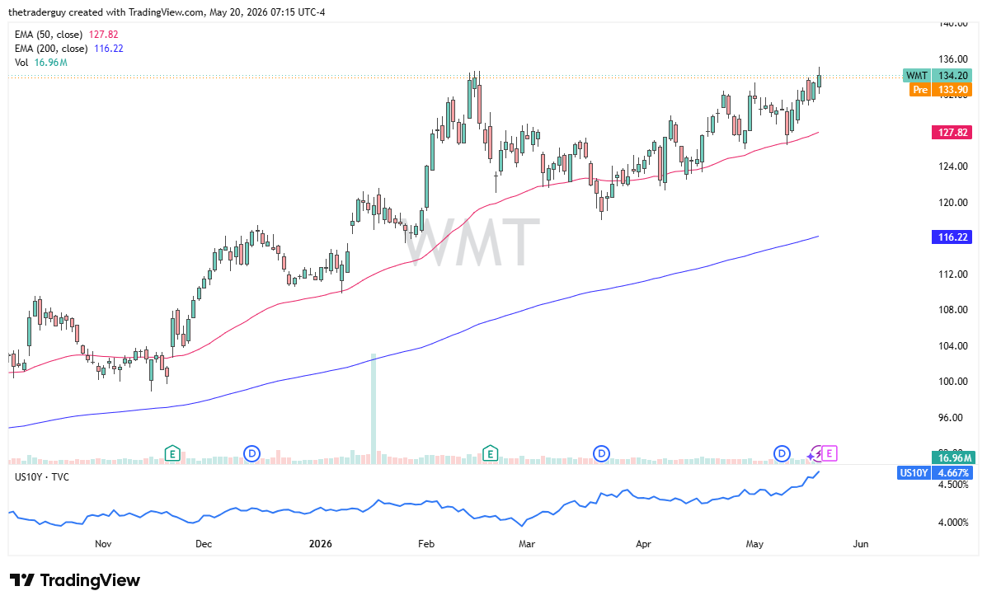Click the green earnings E marker near late November
The height and width of the screenshot is (605, 987).
pos(172,453)
